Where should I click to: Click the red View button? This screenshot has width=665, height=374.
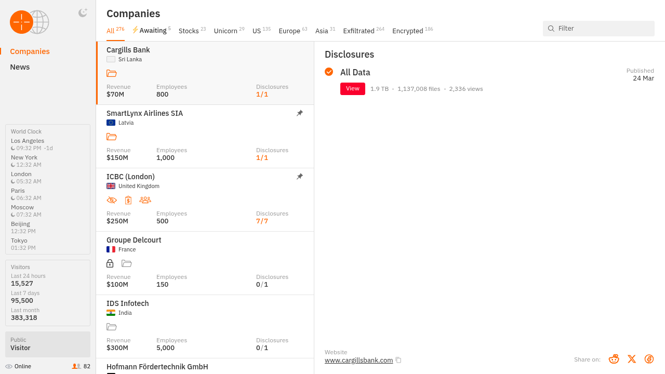pos(353,89)
